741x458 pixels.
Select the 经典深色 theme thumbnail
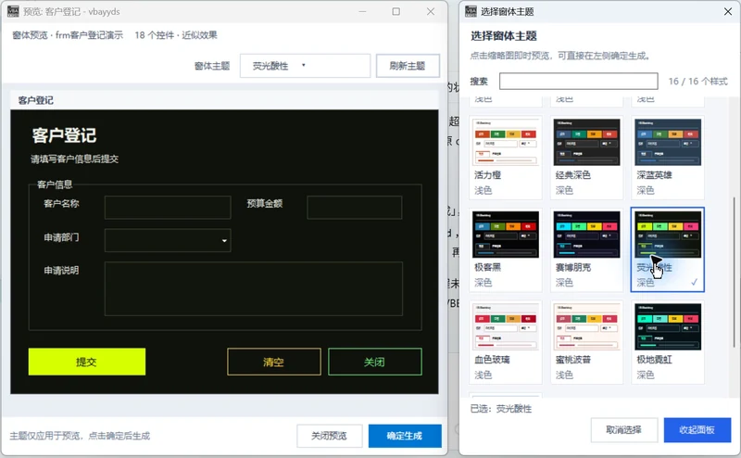coord(586,142)
